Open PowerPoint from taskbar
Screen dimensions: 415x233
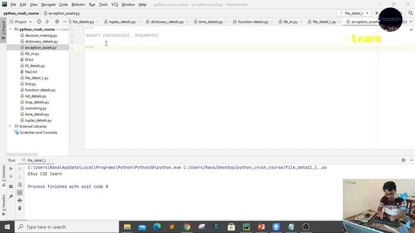tap(261, 227)
